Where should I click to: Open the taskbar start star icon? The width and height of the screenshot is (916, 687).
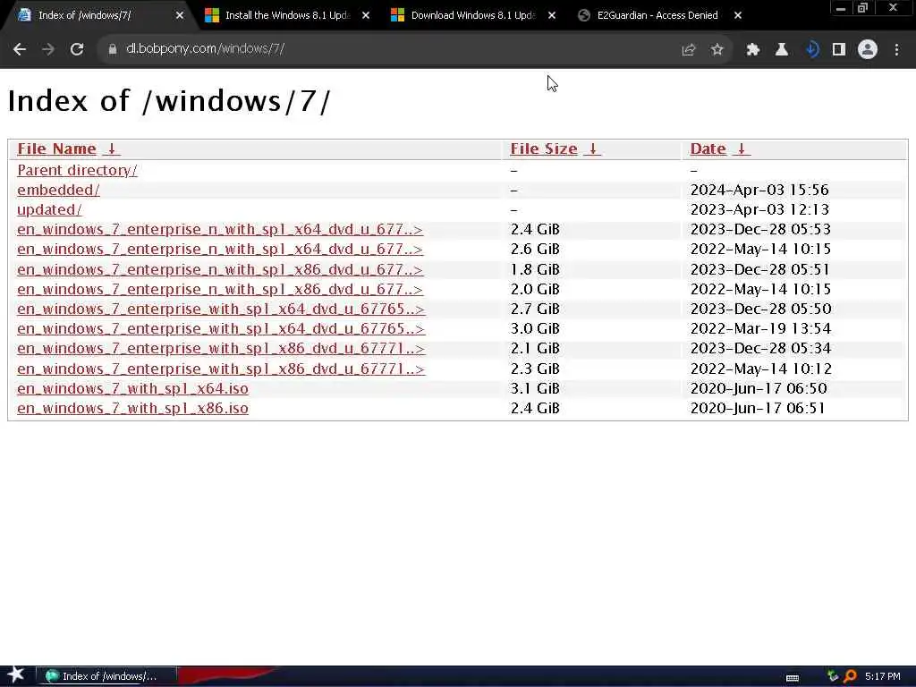click(15, 675)
